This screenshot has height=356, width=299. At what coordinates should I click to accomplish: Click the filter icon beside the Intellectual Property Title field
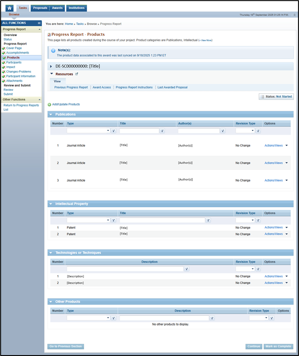point(208,220)
